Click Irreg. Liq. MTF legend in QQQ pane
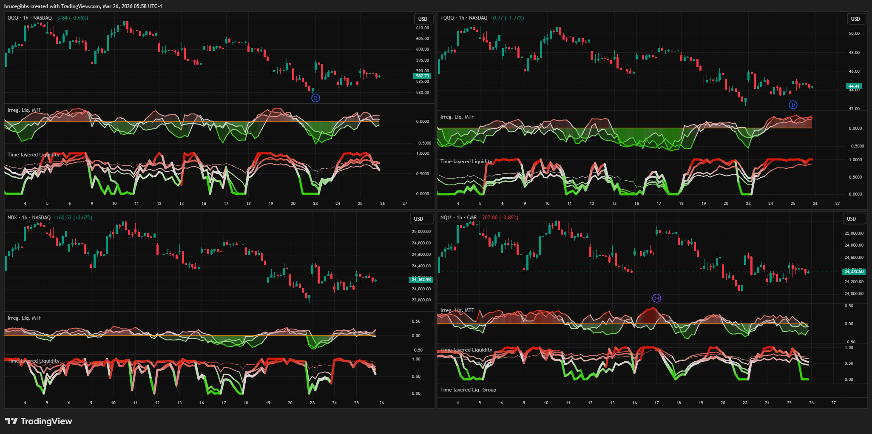Viewport: 872px width, 434px height. (24, 110)
